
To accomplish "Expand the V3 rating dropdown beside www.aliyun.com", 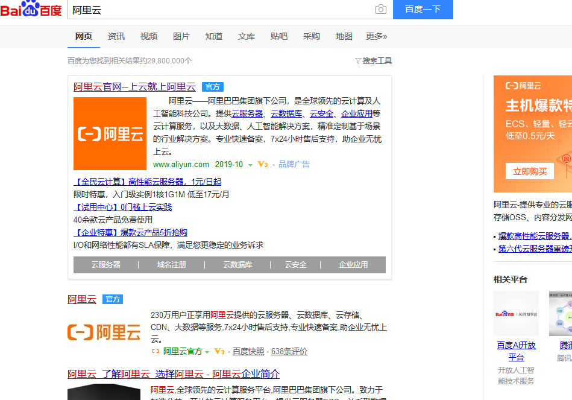I will click(262, 163).
